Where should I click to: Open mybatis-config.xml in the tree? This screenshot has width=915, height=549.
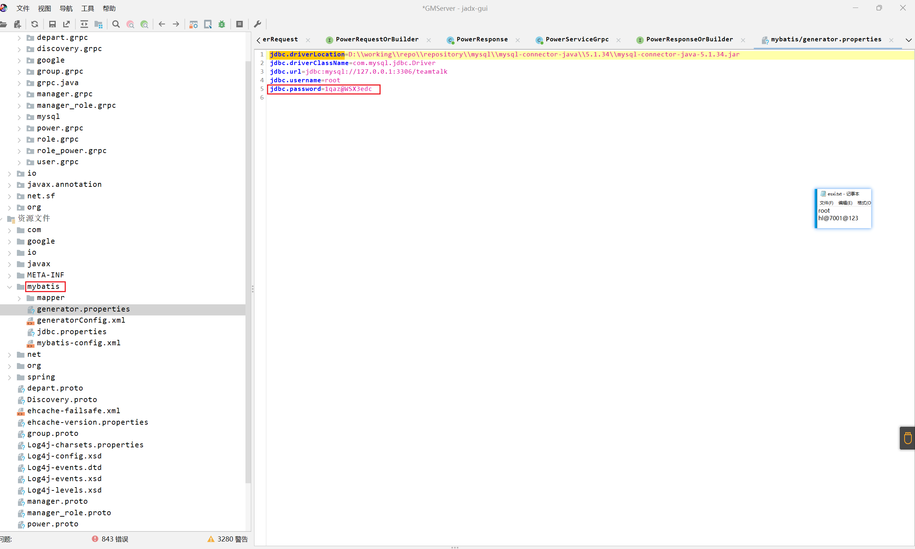[x=79, y=343]
